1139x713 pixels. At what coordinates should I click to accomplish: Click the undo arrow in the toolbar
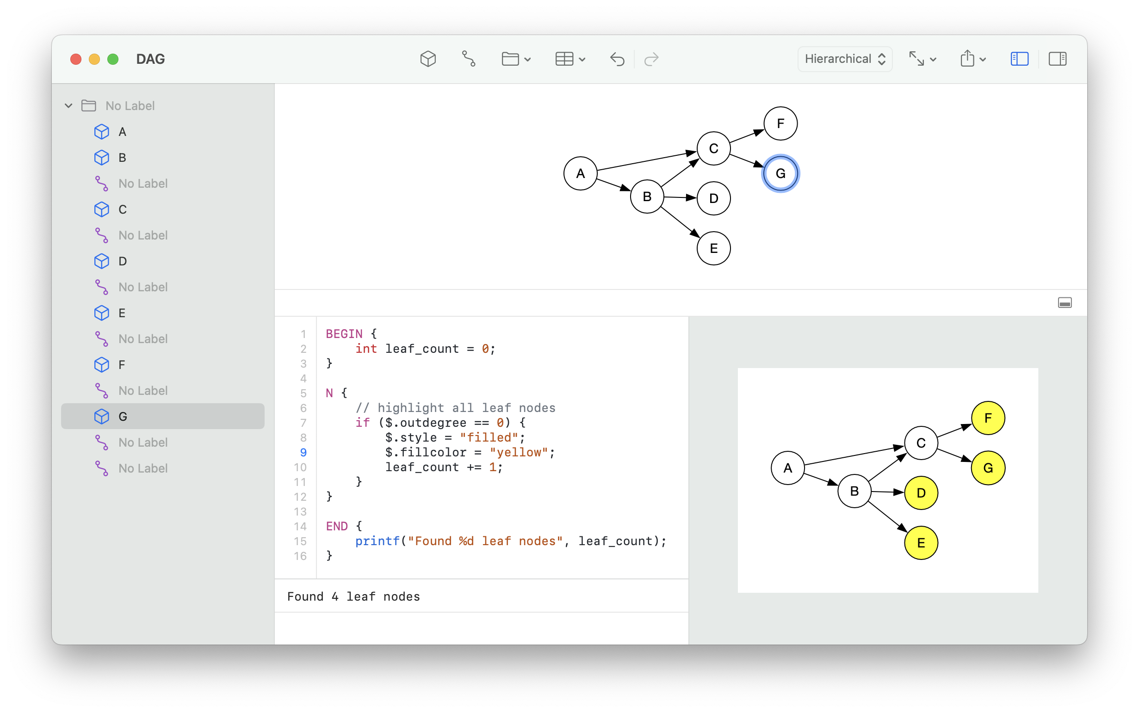(617, 59)
